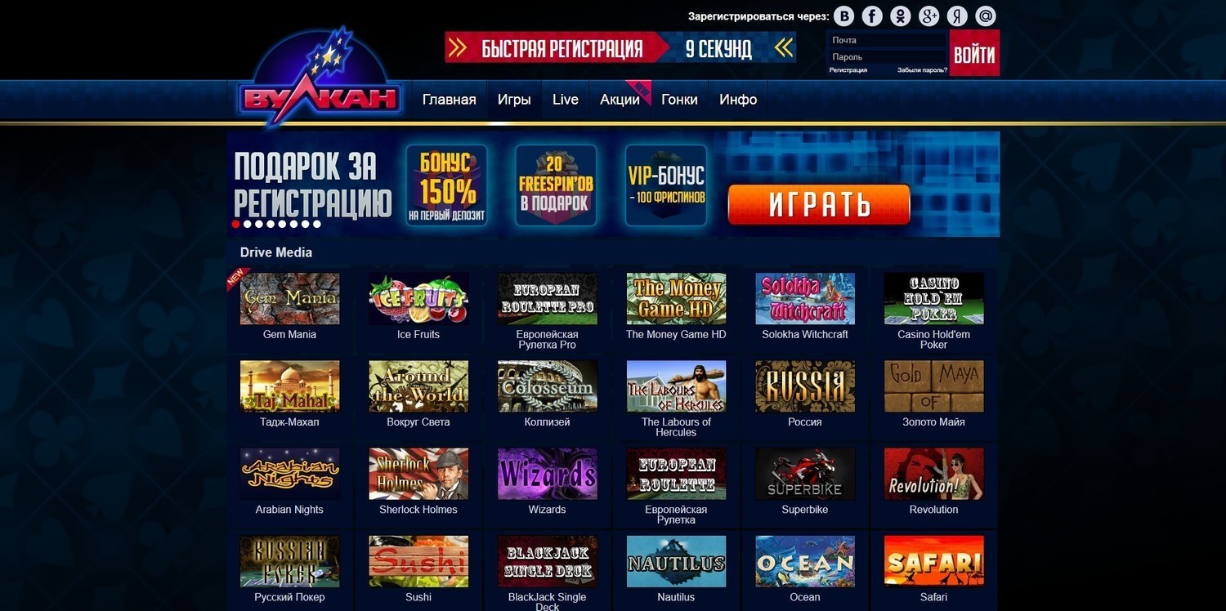Click the orange ИГРАТЬ button
The height and width of the screenshot is (611, 1226).
[x=819, y=204]
